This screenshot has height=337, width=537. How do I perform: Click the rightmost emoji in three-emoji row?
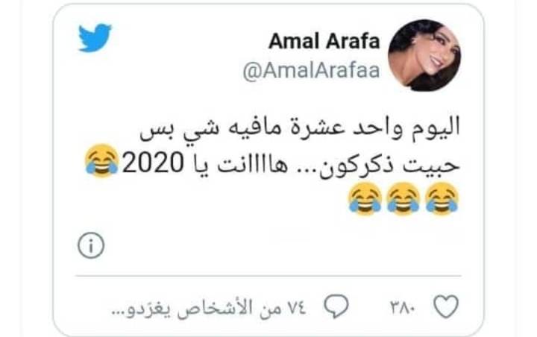point(442,198)
